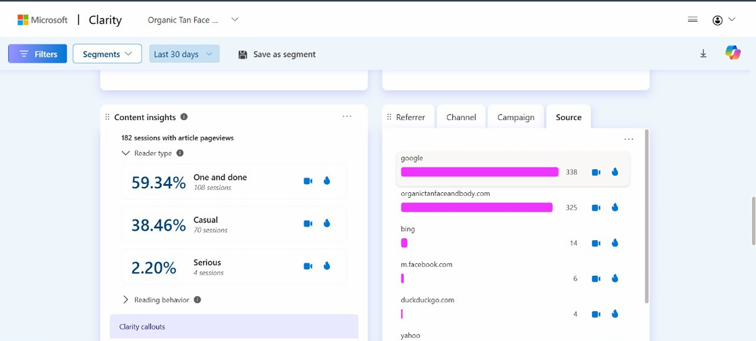This screenshot has height=341, width=756.
Task: Click the download icon in the toolbar
Action: [x=703, y=54]
